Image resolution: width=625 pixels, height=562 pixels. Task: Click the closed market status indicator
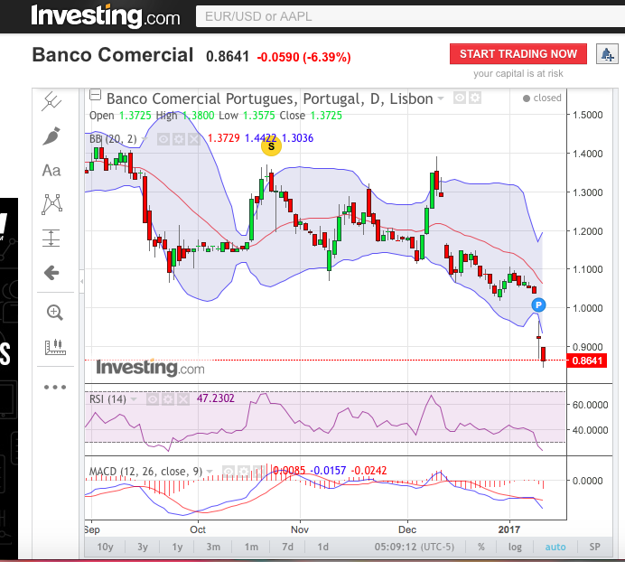tap(542, 98)
